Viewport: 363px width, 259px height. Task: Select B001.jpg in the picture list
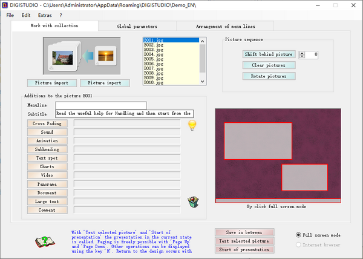171,40
